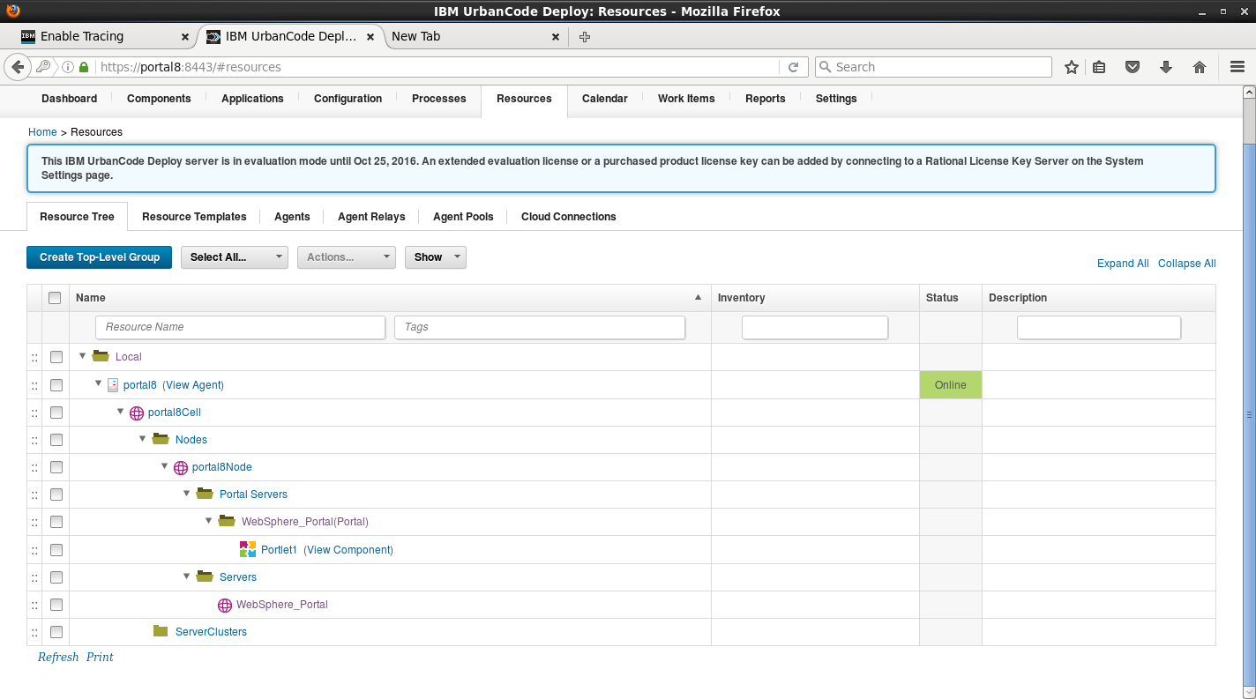Image resolution: width=1256 pixels, height=699 pixels.
Task: Bookmark this page with star icon
Action: pyautogui.click(x=1072, y=67)
